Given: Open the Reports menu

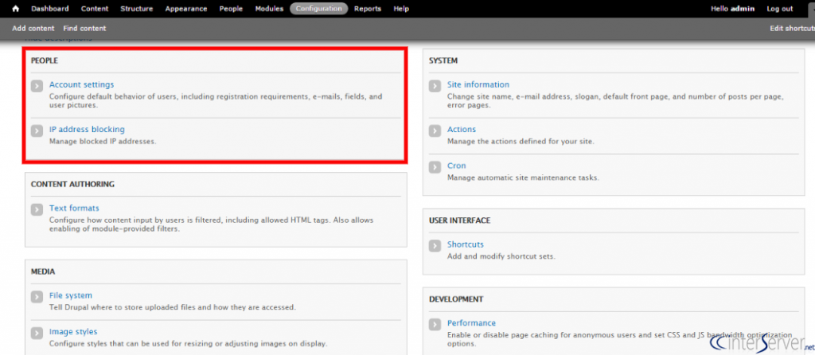Looking at the screenshot, I should 368,9.
